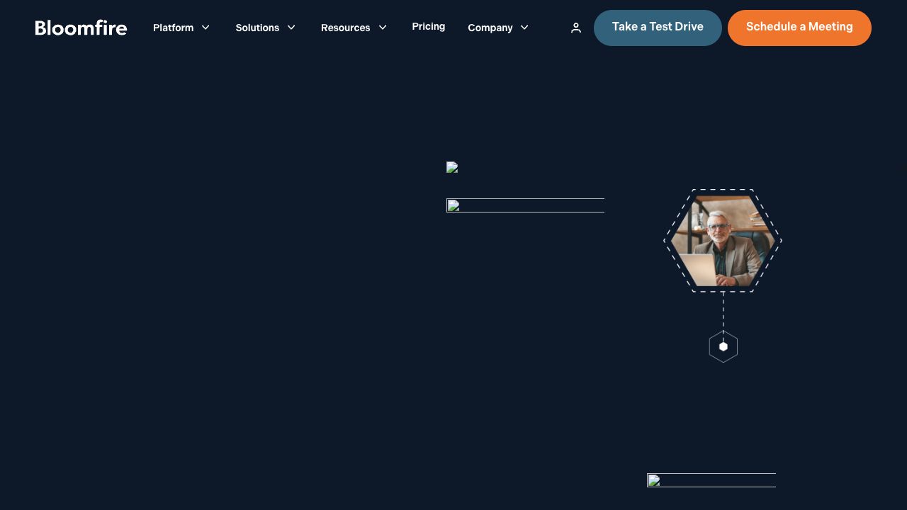
Task: Click the small hexagon node with white dot
Action: (723, 346)
